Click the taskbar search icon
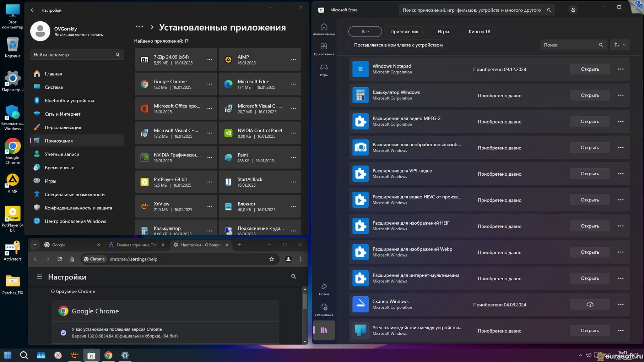This screenshot has width=644, height=362. pos(24,355)
